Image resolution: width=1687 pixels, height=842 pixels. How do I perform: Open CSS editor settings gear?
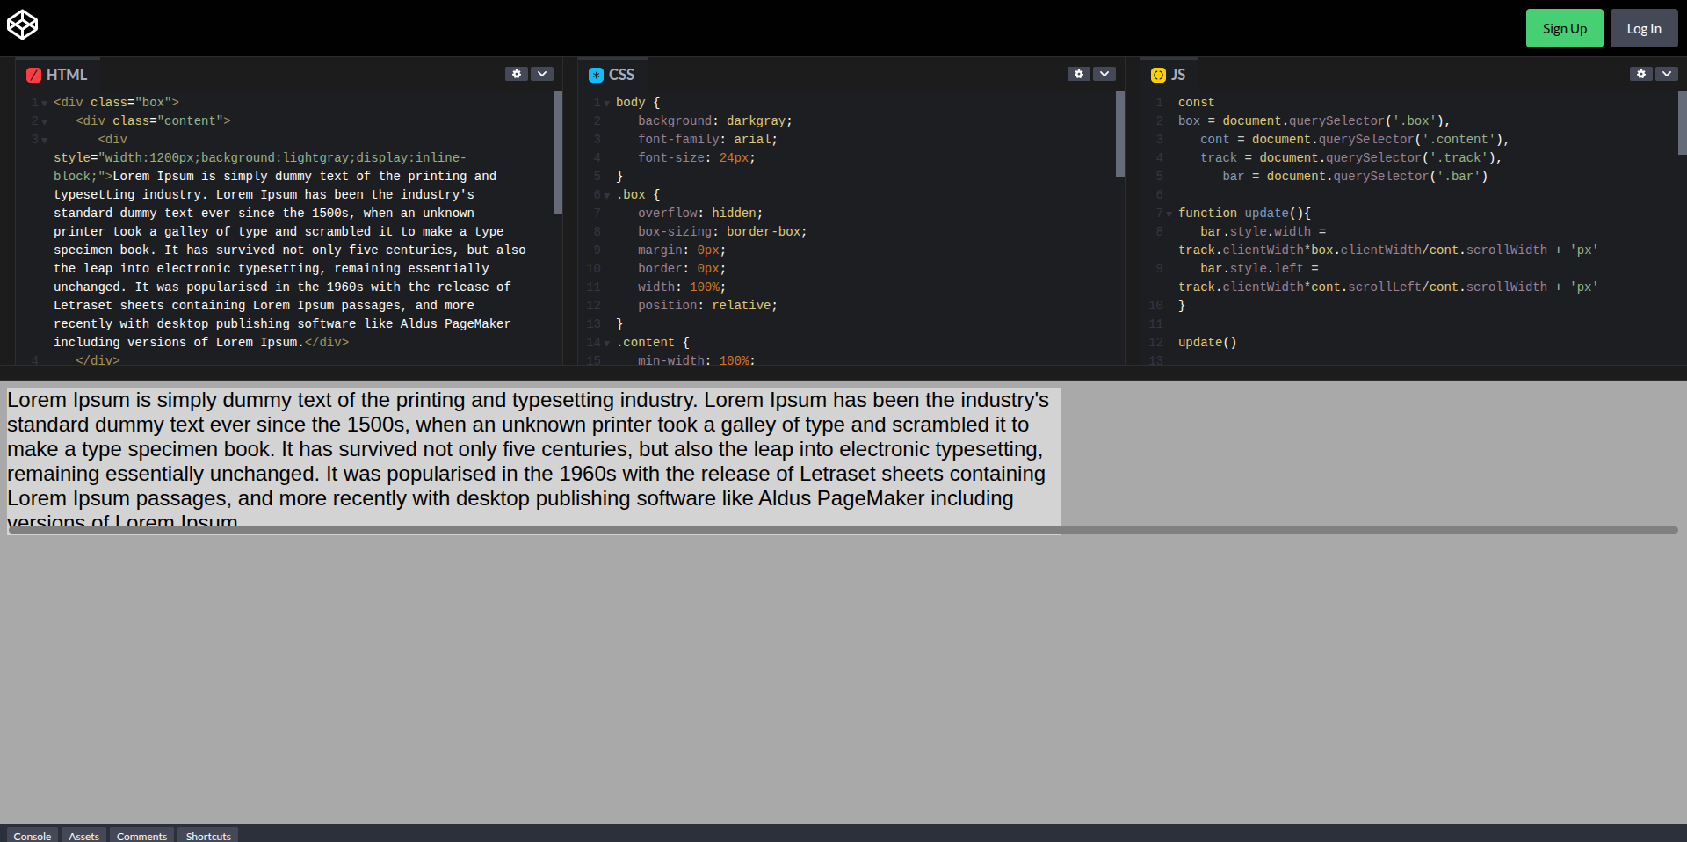pyautogui.click(x=1079, y=74)
